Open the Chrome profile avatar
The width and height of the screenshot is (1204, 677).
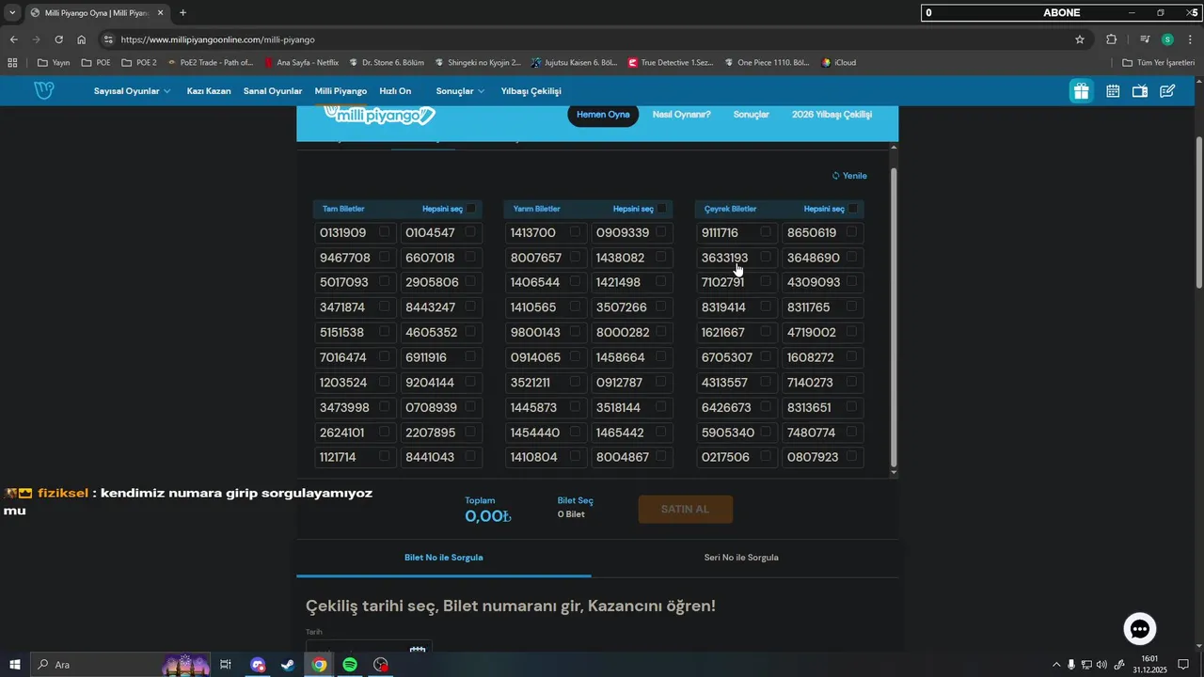(1167, 39)
